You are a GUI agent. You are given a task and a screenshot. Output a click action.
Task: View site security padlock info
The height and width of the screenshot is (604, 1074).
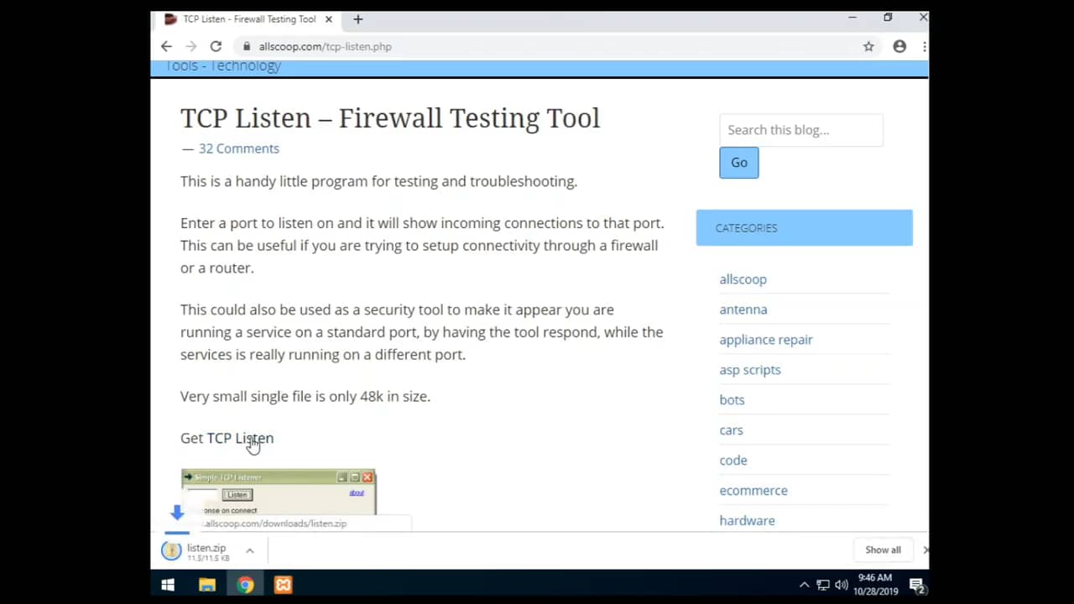coord(247,47)
